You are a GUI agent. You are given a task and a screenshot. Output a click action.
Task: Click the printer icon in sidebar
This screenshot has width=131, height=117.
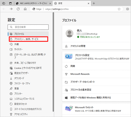click(x=11, y=94)
